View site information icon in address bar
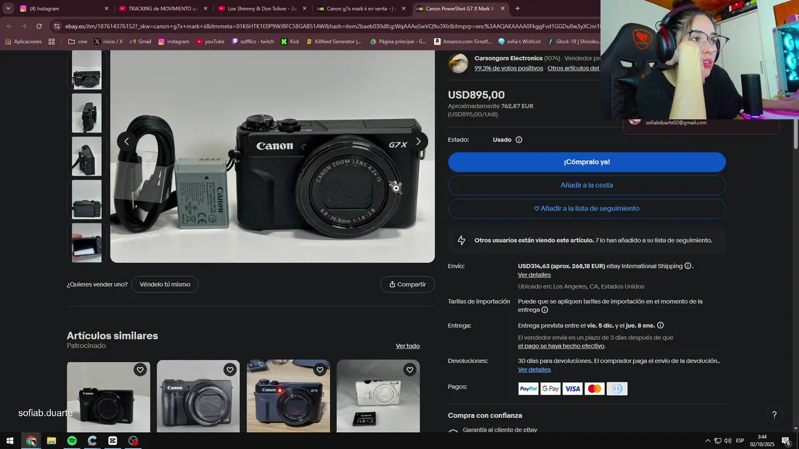This screenshot has width=799, height=449. (x=57, y=26)
